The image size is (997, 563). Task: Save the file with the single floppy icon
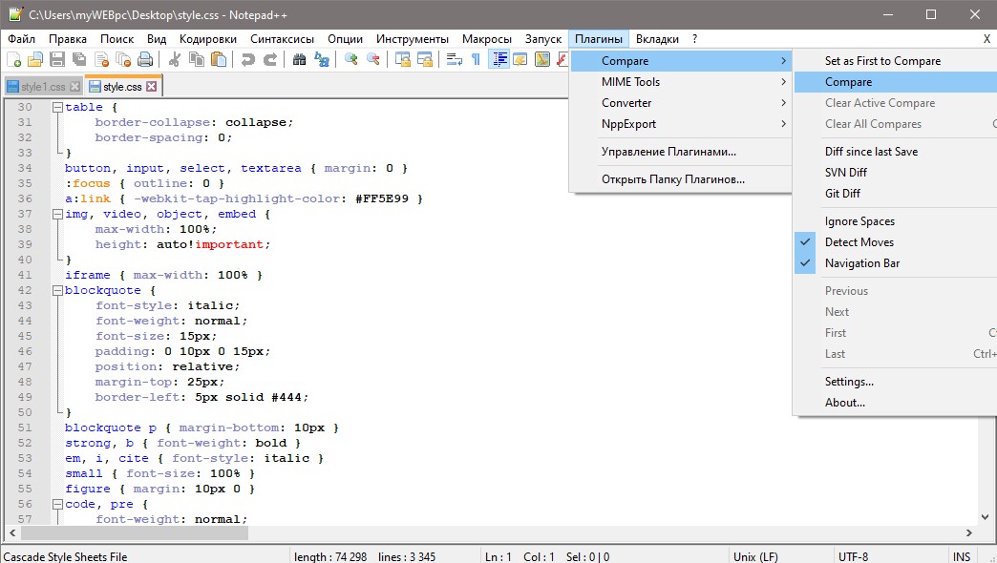coord(57,60)
